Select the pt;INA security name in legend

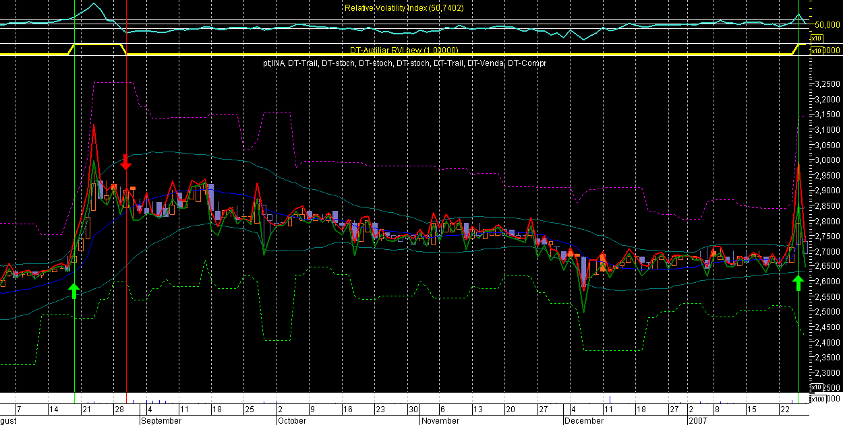pos(274,63)
